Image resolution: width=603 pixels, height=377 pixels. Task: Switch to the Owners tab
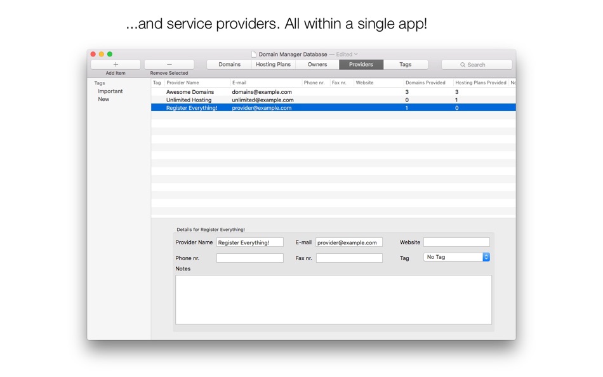coord(317,65)
